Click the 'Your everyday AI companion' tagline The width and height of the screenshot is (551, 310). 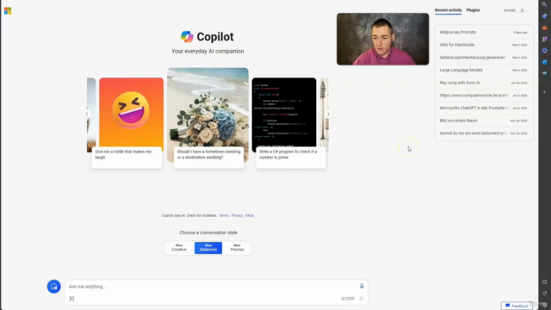pyautogui.click(x=207, y=52)
